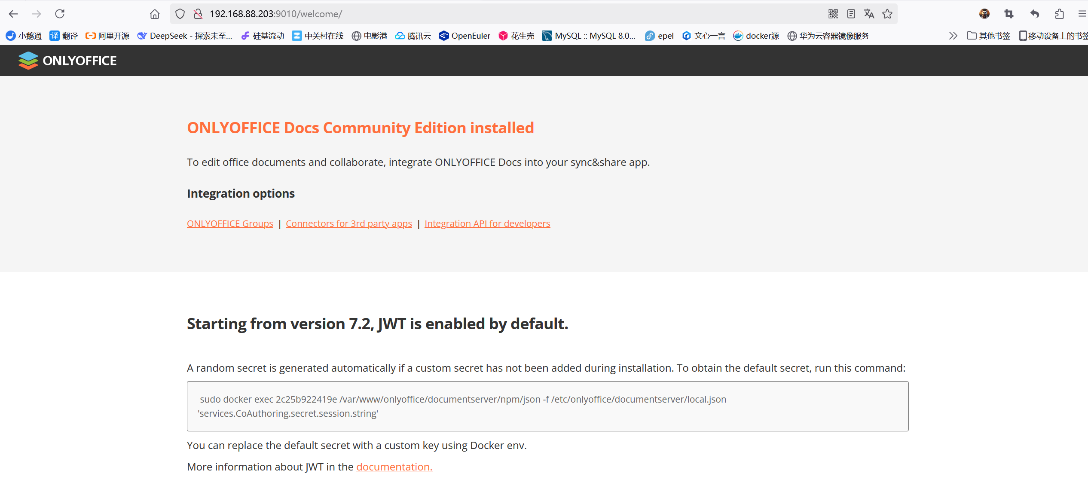
Task: Open the 移动设备上的书签 folder
Action: click(x=1053, y=36)
